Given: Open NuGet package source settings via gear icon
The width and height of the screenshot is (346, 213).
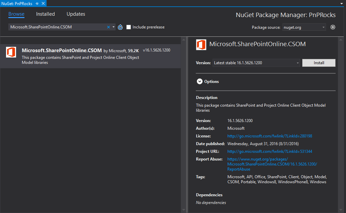Looking at the screenshot, I should pos(333,27).
